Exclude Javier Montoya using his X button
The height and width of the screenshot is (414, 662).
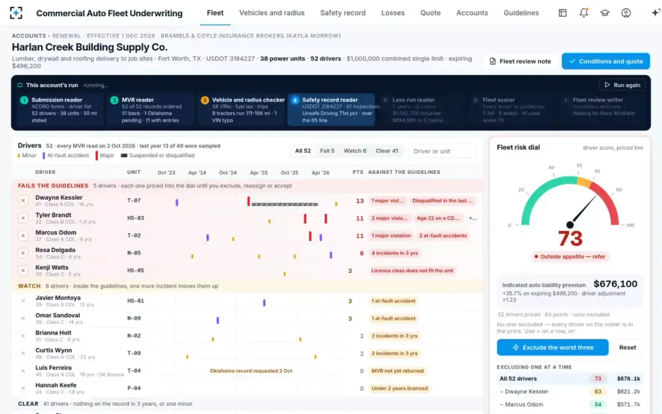[x=23, y=301]
